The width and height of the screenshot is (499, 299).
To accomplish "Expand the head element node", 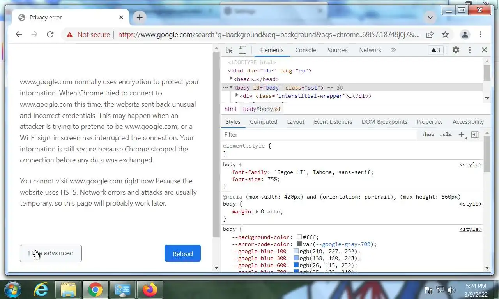I will [x=231, y=79].
